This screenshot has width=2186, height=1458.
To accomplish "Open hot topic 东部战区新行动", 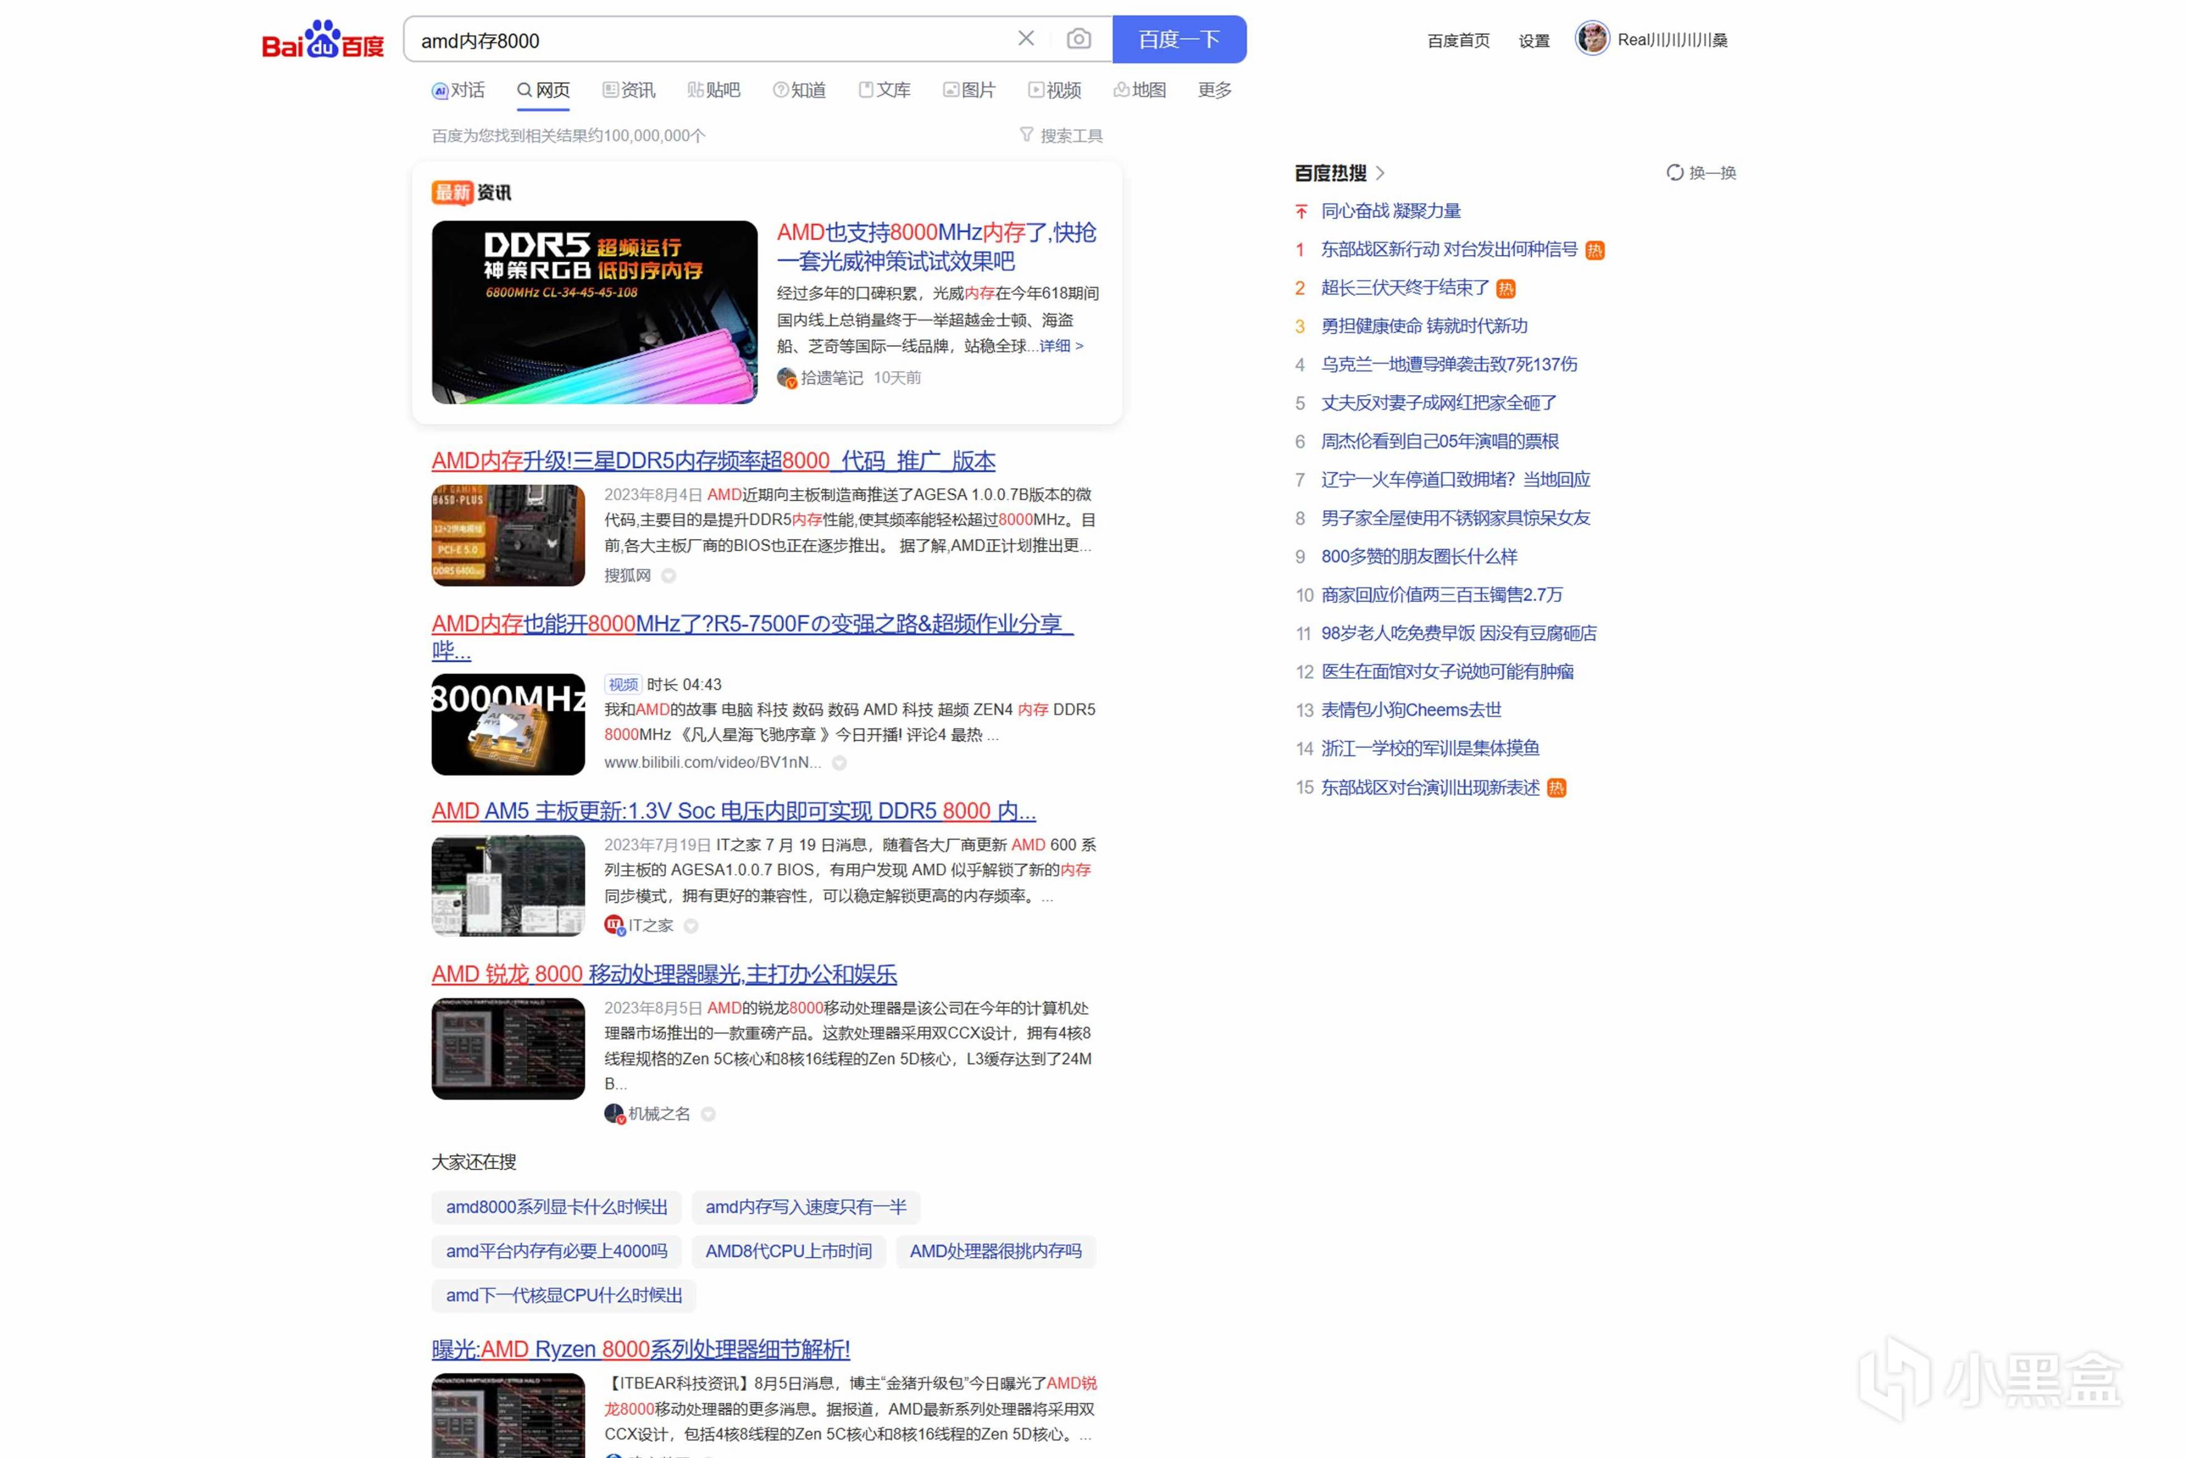I will [1450, 249].
